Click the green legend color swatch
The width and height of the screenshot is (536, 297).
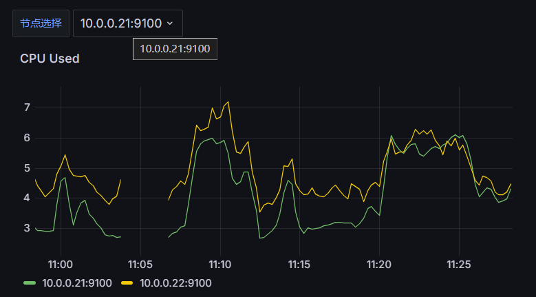pyautogui.click(x=30, y=283)
